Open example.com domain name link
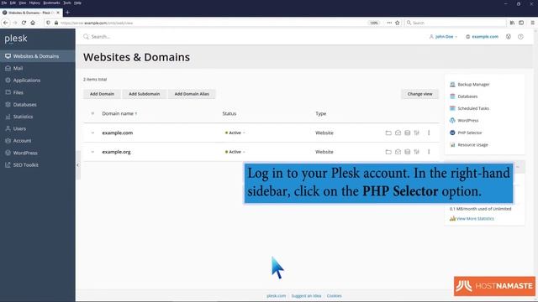 coord(118,133)
